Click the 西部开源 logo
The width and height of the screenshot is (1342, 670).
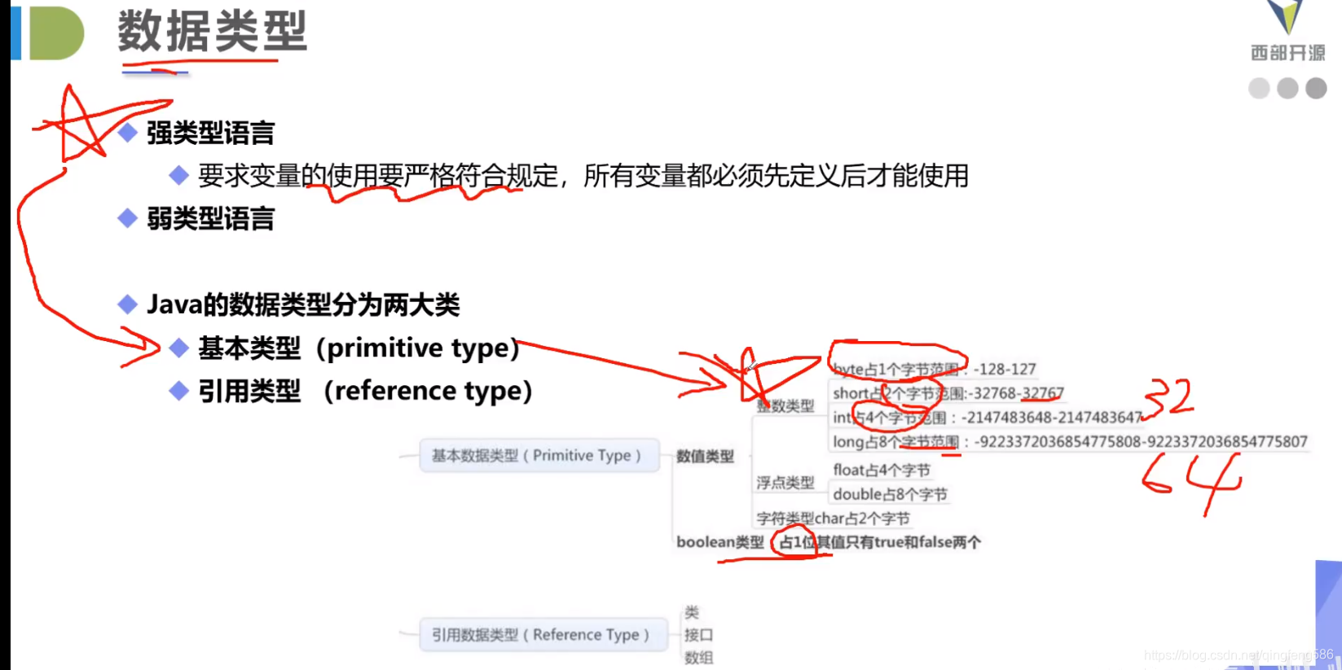(x=1287, y=33)
